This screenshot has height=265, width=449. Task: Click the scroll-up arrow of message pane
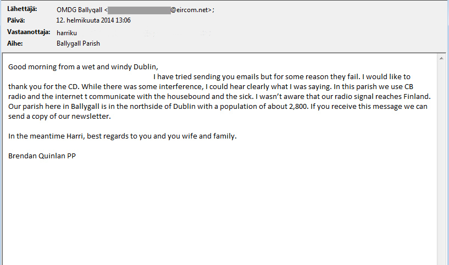click(x=441, y=58)
